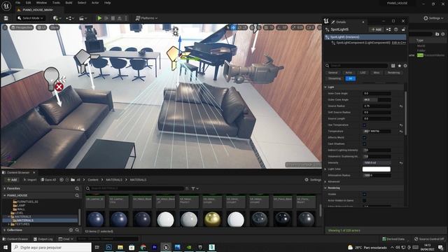Open the white Light Color swatch
Screen dimensions: 448x252
377,169
